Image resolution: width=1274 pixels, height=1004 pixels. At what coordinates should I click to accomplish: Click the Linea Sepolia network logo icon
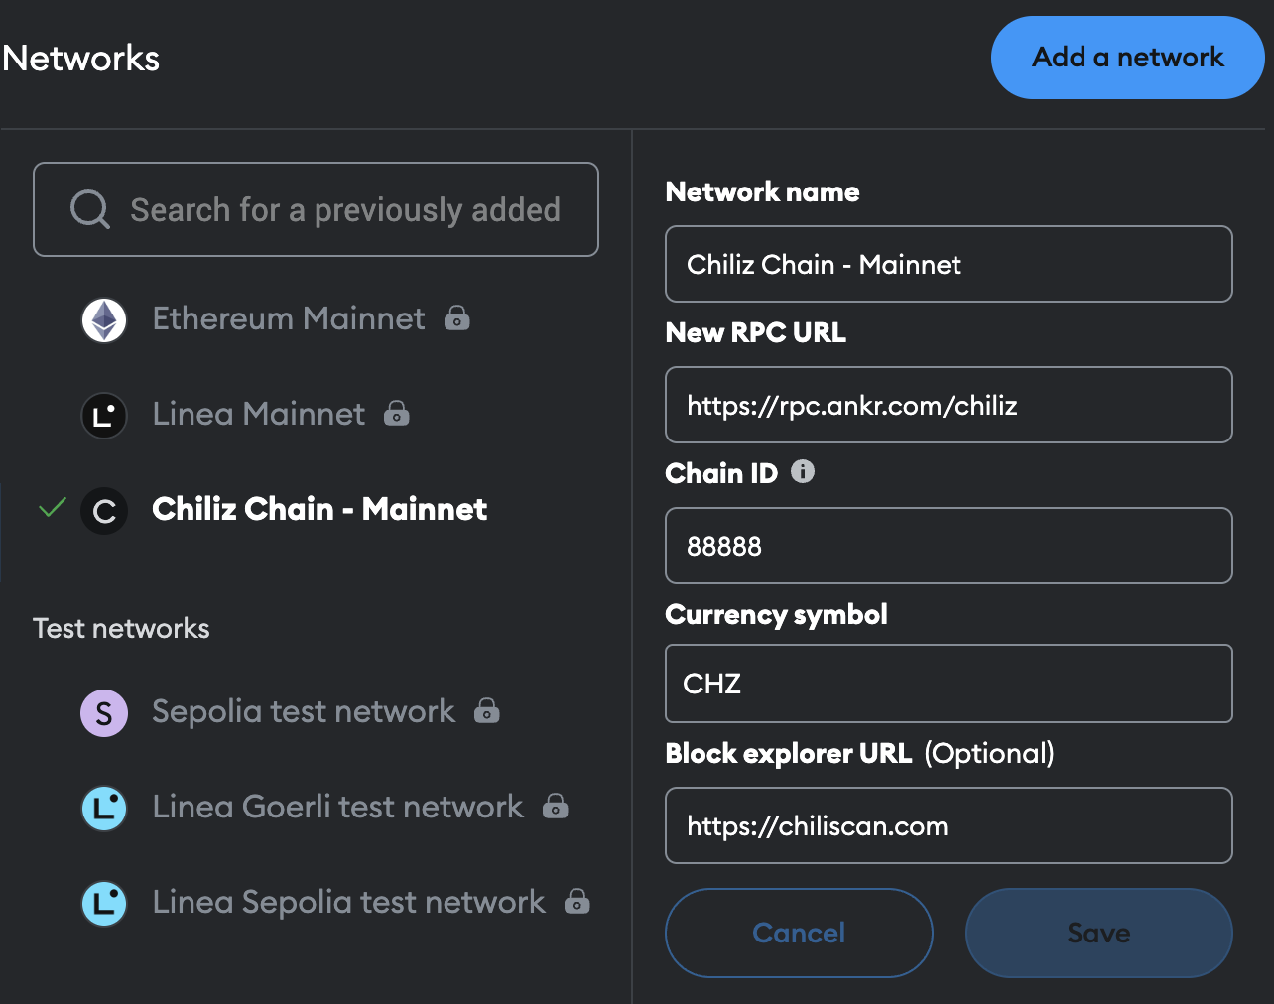(104, 903)
